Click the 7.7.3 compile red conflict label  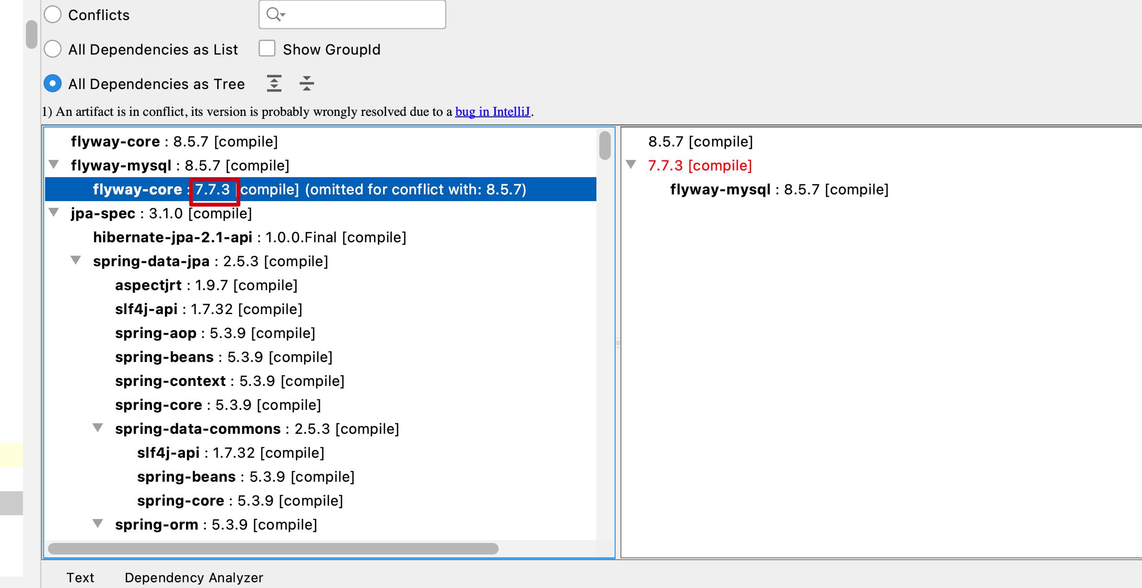click(x=698, y=165)
